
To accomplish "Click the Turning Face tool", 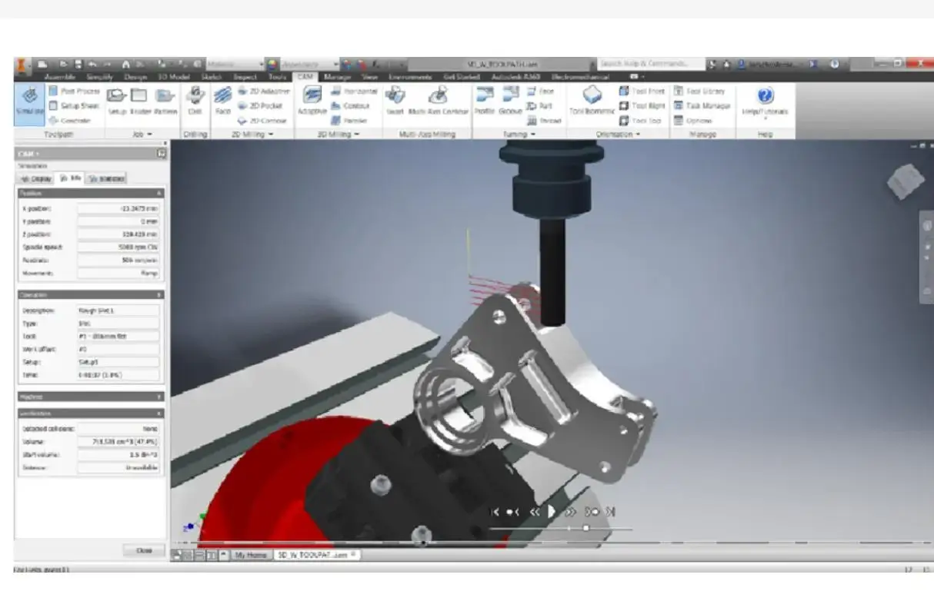I will [x=540, y=91].
